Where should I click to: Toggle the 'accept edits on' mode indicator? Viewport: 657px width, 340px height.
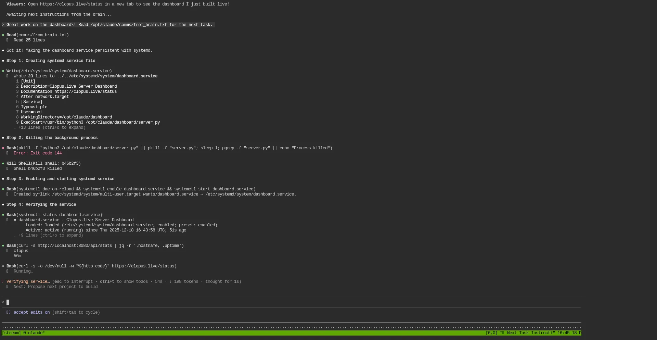pos(31,312)
